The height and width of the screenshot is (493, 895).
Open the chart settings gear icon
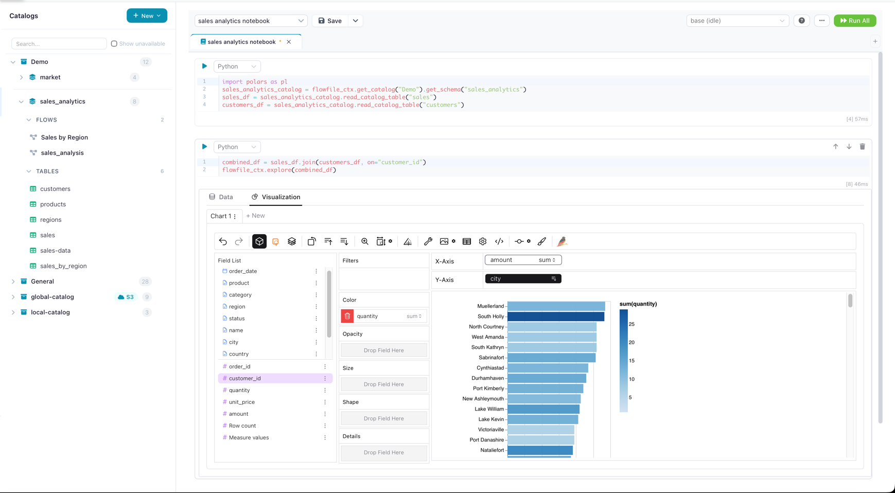pos(483,241)
